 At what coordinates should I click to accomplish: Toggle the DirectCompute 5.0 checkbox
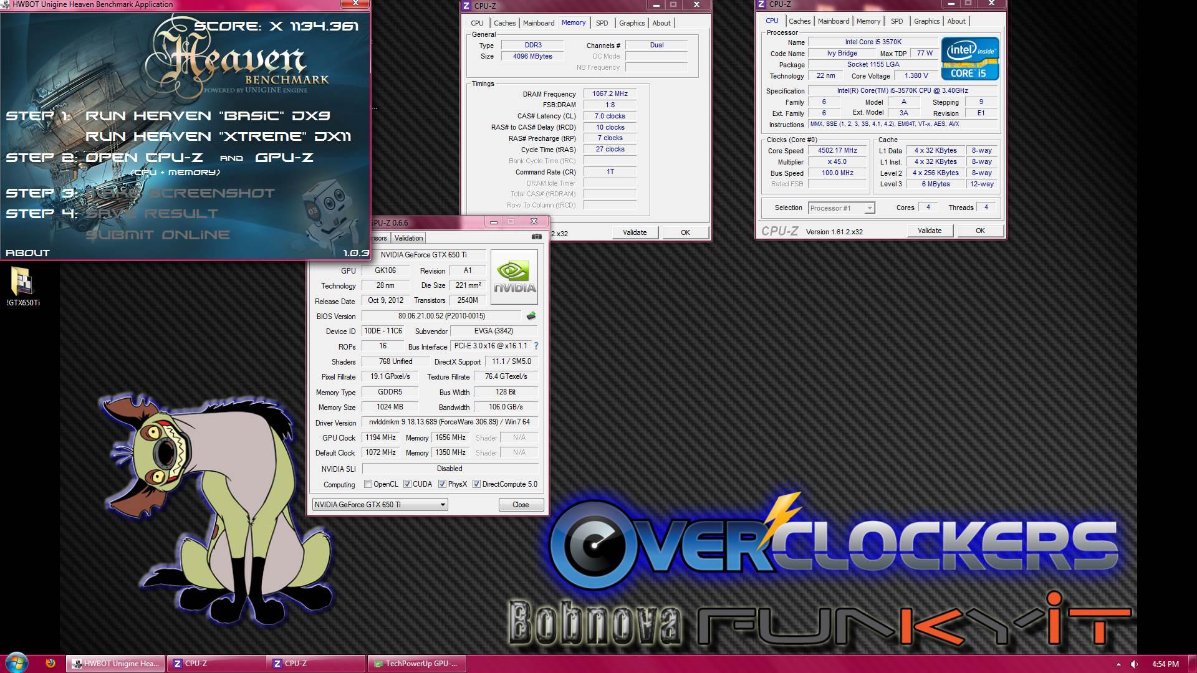(x=476, y=484)
